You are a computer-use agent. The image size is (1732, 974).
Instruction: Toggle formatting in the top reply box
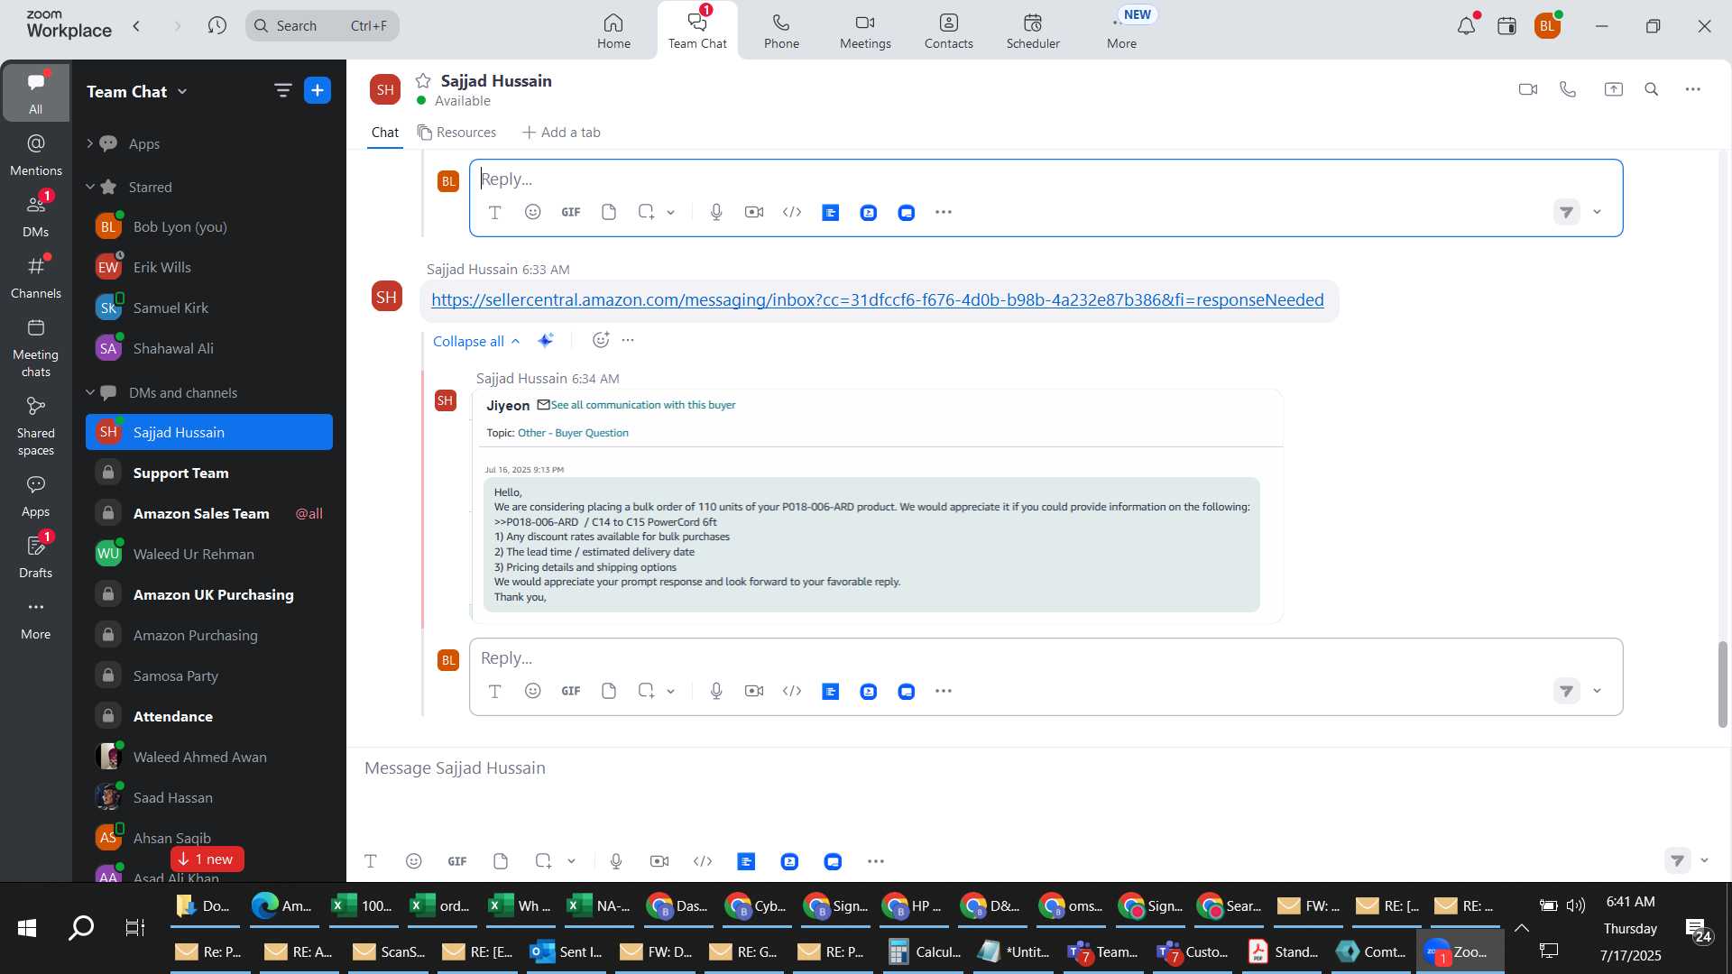(495, 213)
